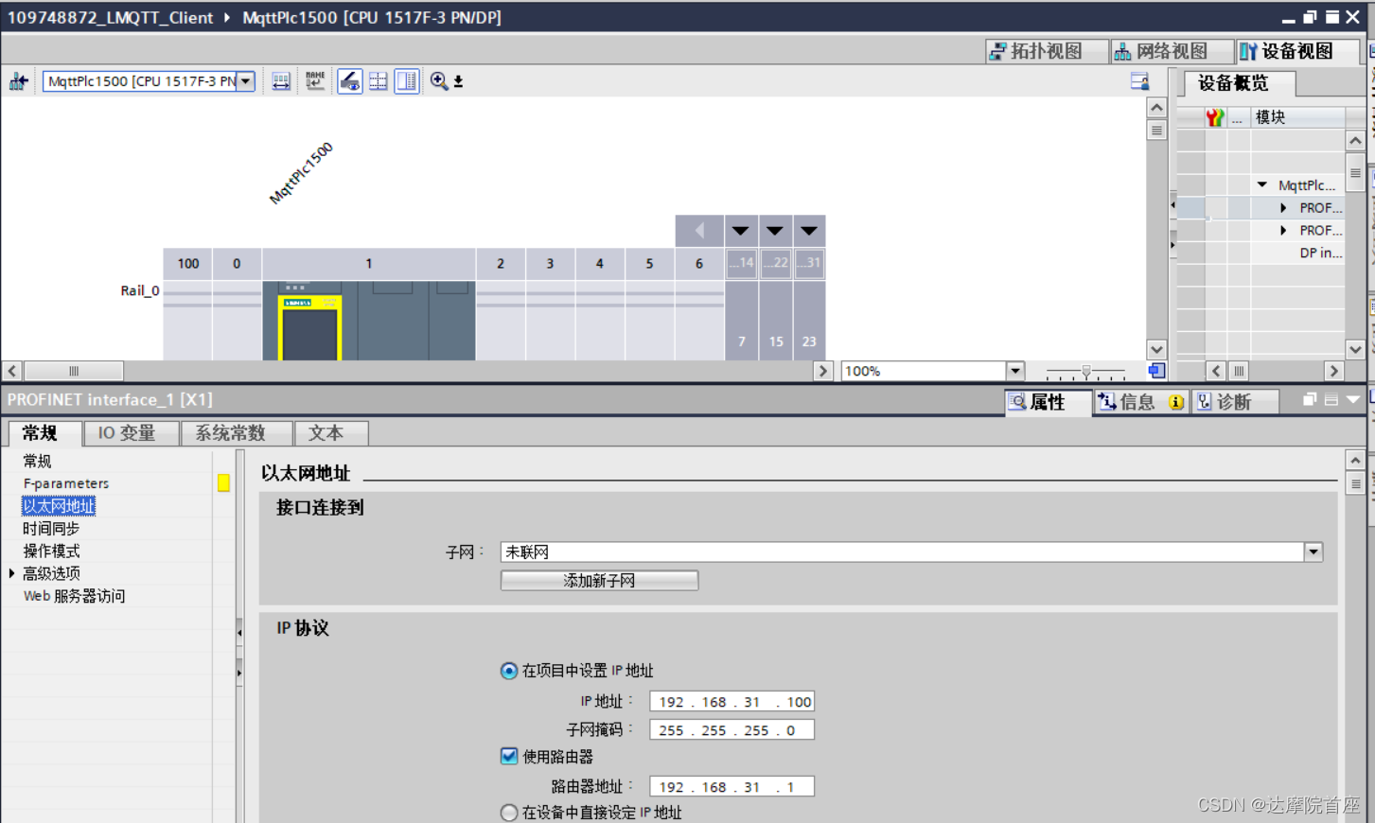Open the subnet 未联网 dropdown
The height and width of the screenshot is (823, 1375).
[1313, 552]
